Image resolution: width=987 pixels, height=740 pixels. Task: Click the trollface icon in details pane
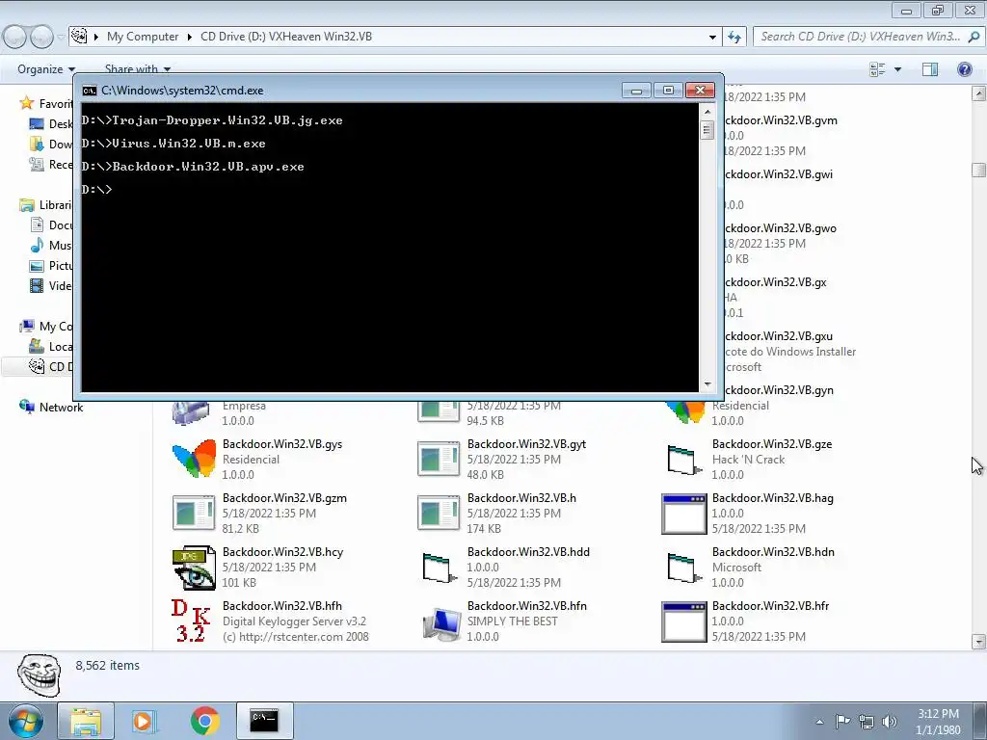pyautogui.click(x=39, y=674)
